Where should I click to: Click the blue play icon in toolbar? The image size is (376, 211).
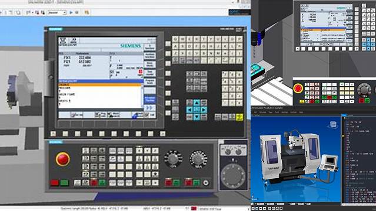[x=71, y=12]
